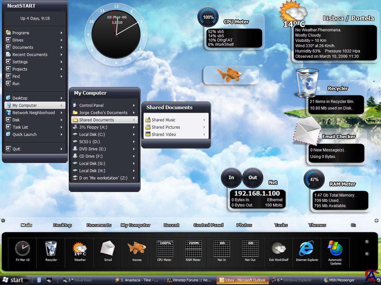The image size is (381, 285).
Task: Switch to the Control Panel shelf tab
Action: [208, 225]
